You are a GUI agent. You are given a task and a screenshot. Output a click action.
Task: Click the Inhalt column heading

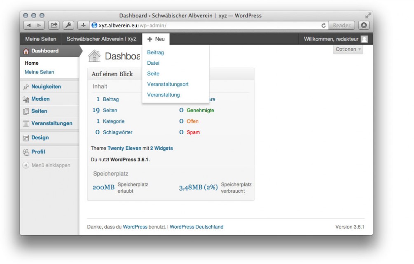coord(100,86)
